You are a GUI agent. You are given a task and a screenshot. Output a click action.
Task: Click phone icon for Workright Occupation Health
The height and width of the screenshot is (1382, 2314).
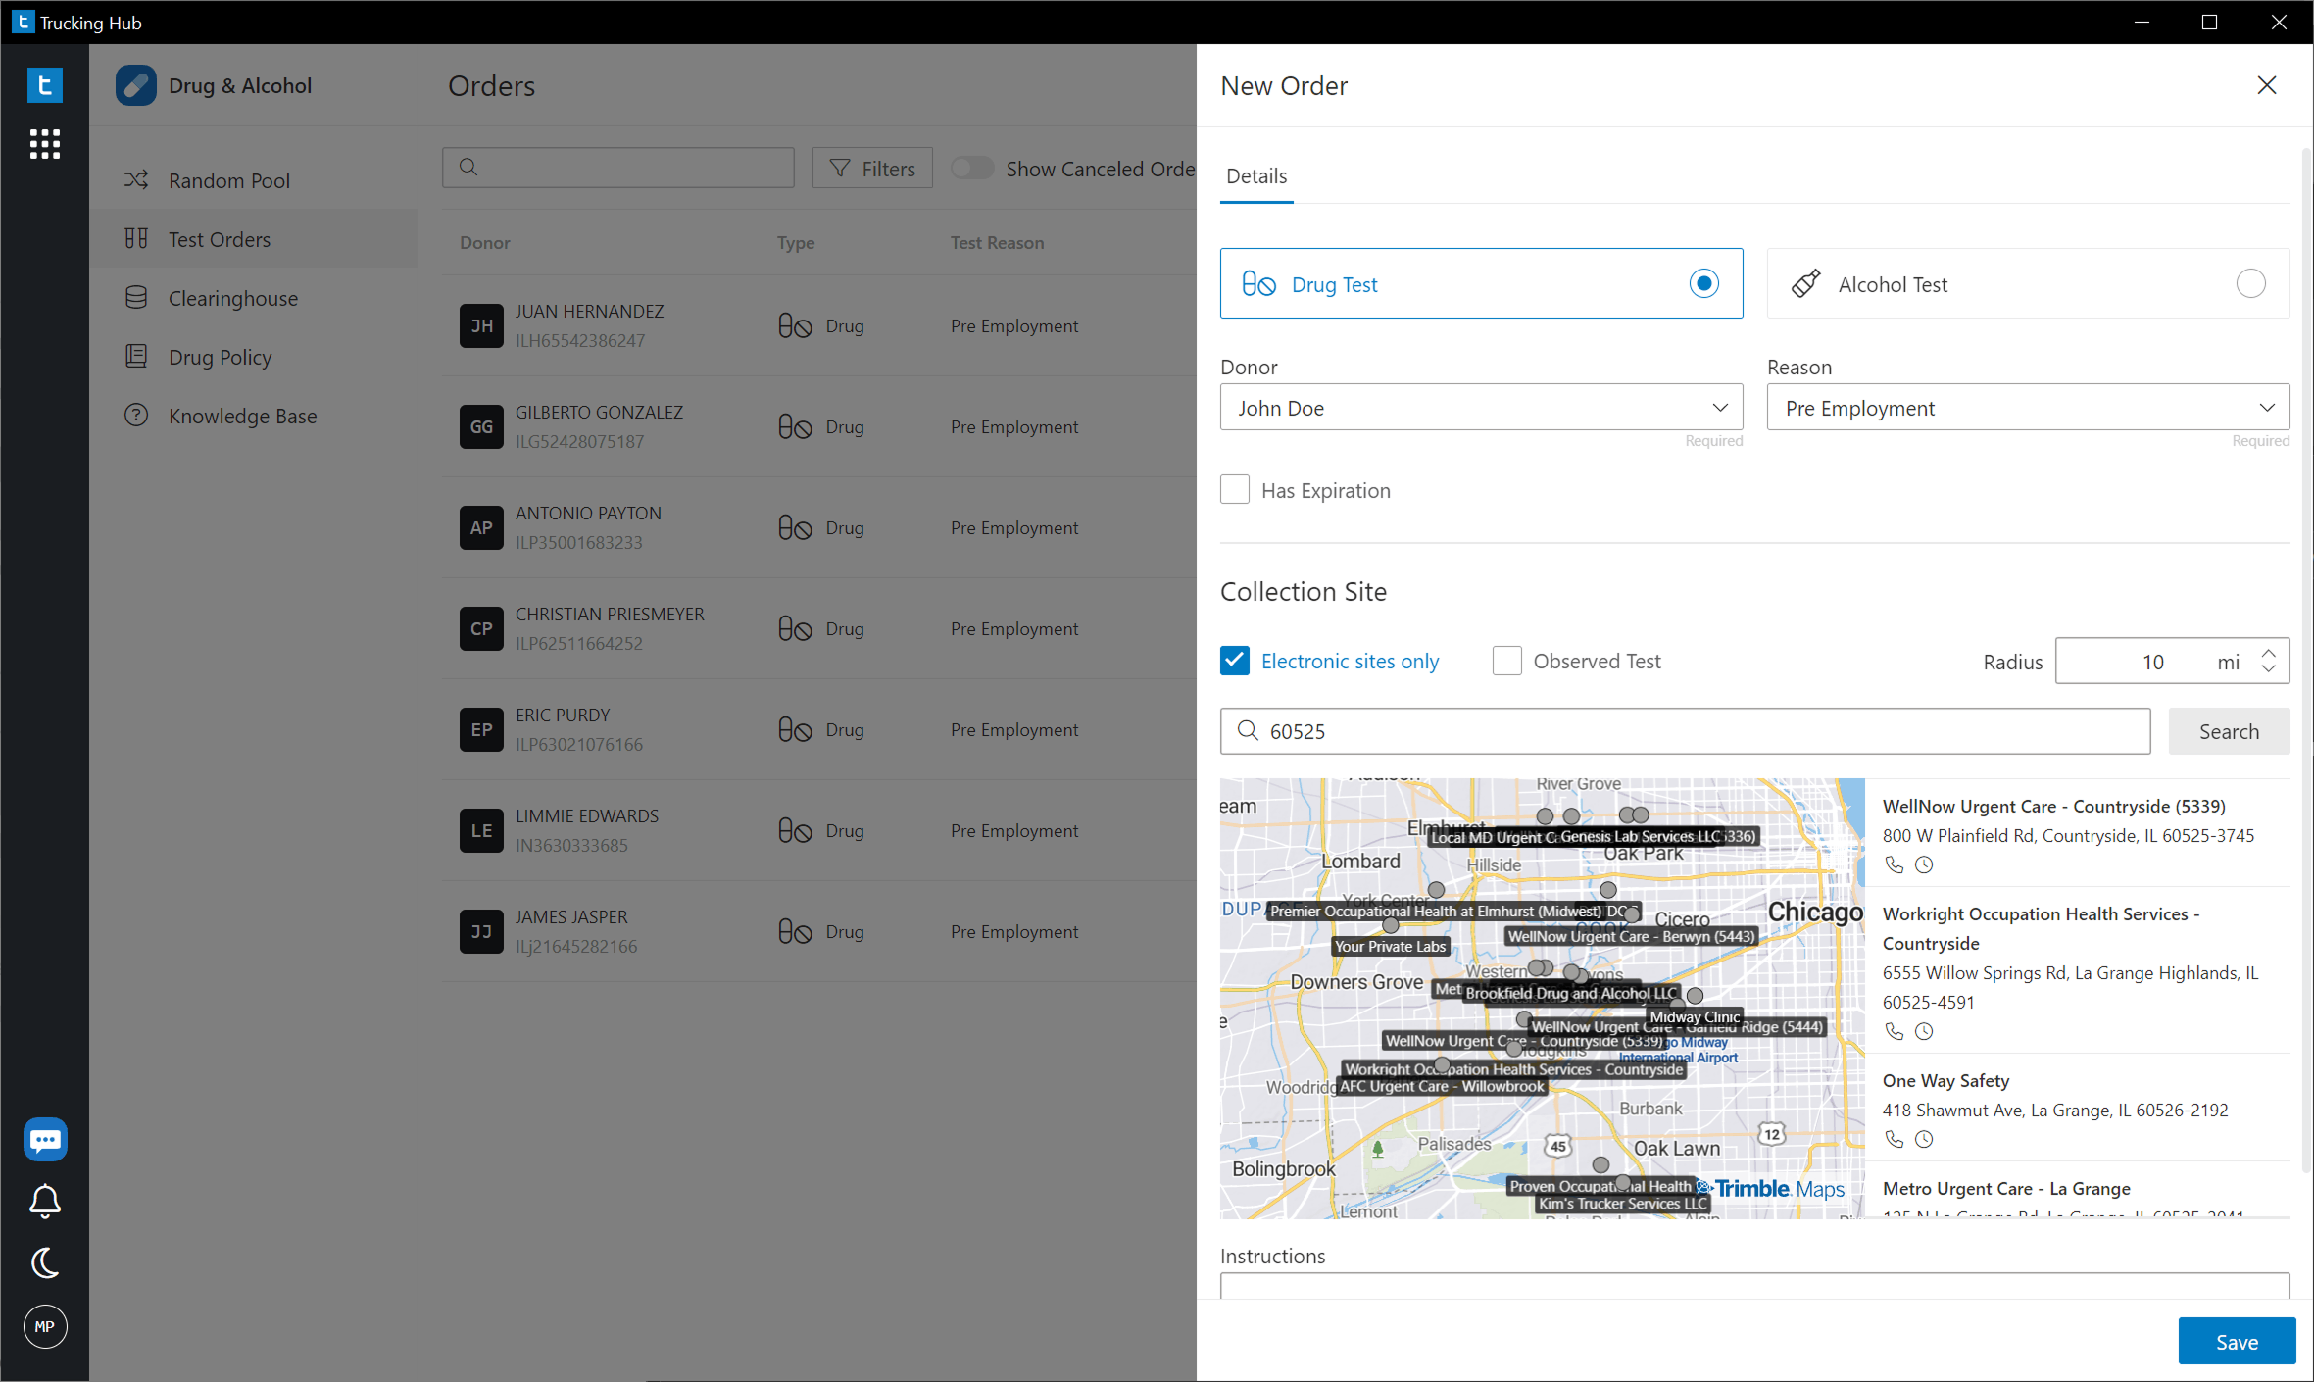coord(1895,1031)
